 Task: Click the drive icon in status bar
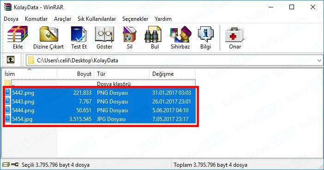[x=6, y=164]
